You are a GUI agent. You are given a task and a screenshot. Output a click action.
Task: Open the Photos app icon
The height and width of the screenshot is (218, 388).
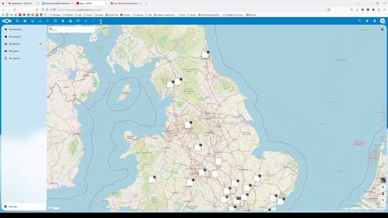32,21
